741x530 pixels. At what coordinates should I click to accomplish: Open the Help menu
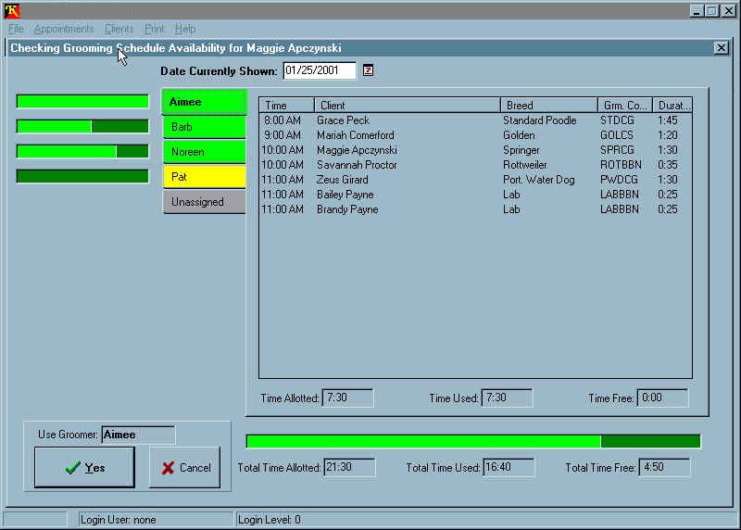184,29
